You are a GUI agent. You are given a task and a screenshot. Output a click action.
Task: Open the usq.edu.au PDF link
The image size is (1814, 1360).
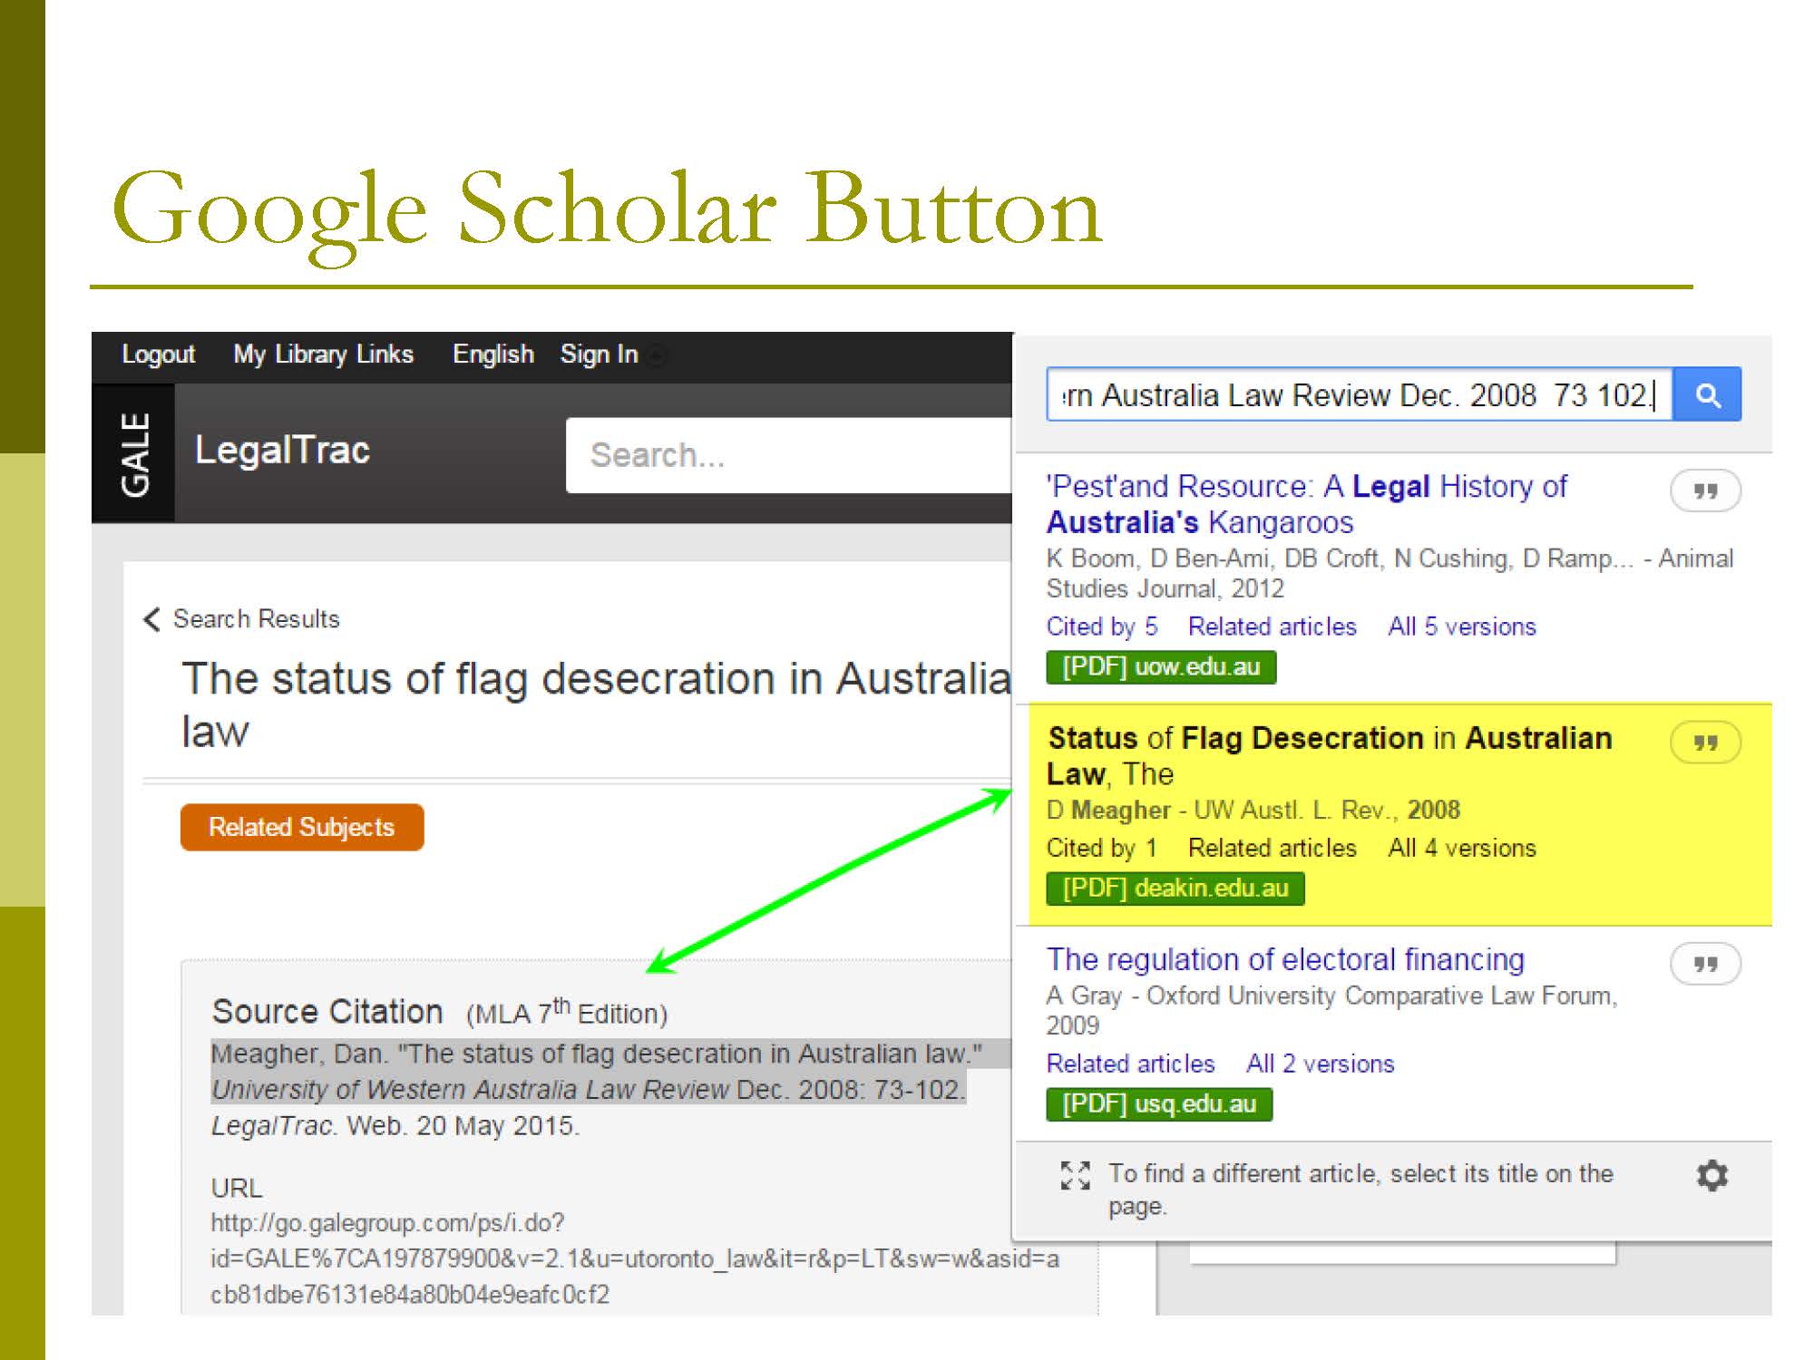(x=1159, y=1104)
